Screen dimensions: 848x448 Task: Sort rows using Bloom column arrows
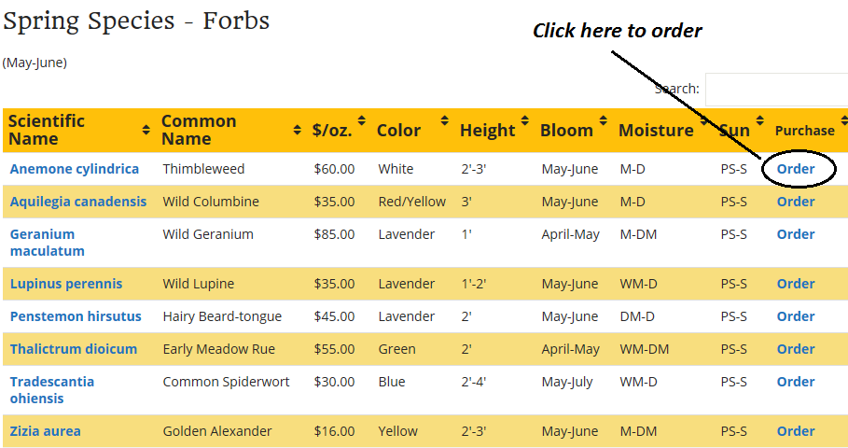tap(603, 120)
